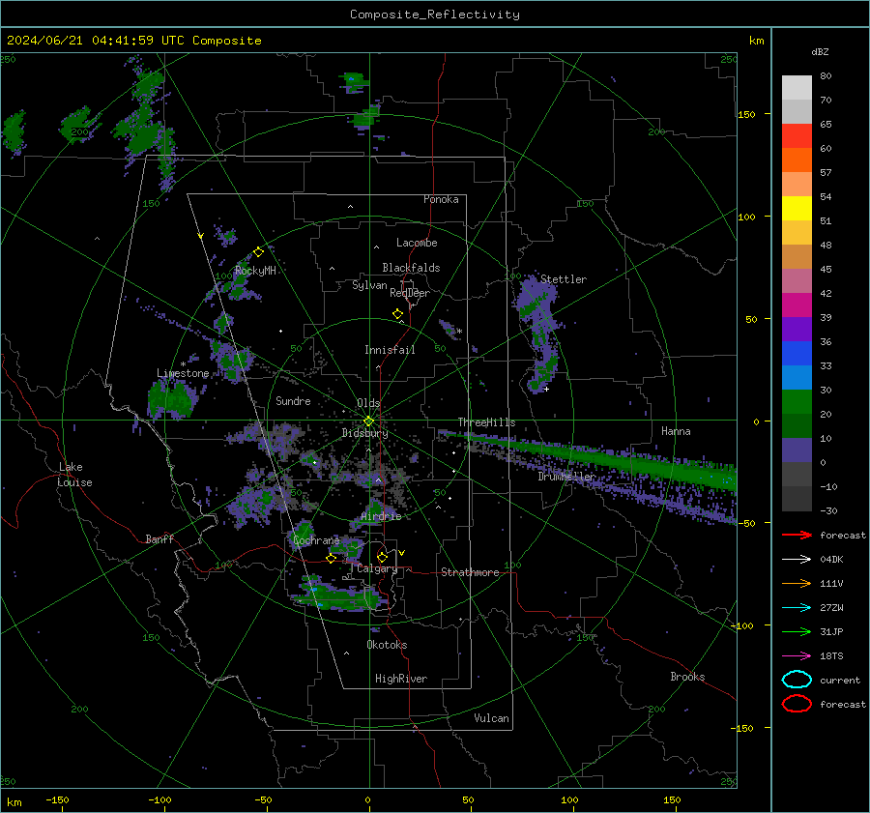Click the 20 dBZ green swatch

tap(797, 402)
